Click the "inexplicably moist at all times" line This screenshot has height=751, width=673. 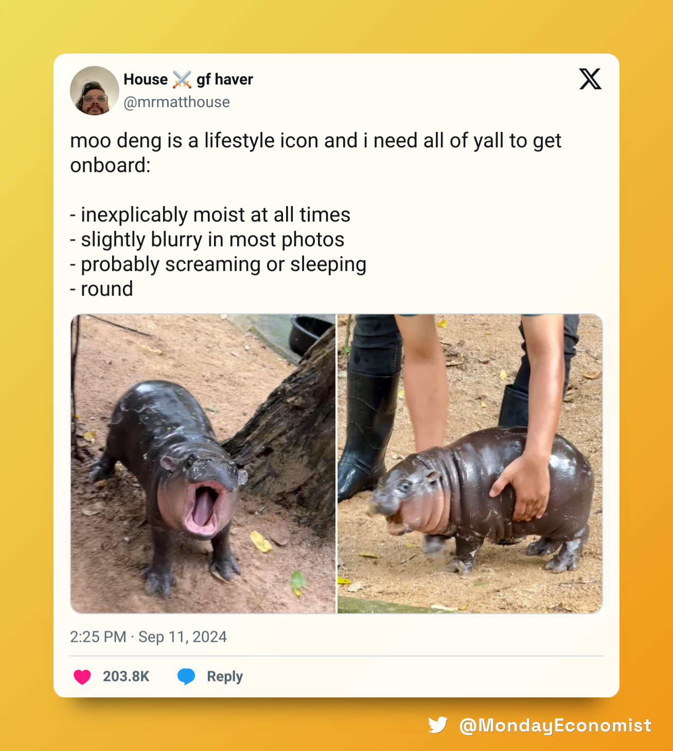coord(210,215)
